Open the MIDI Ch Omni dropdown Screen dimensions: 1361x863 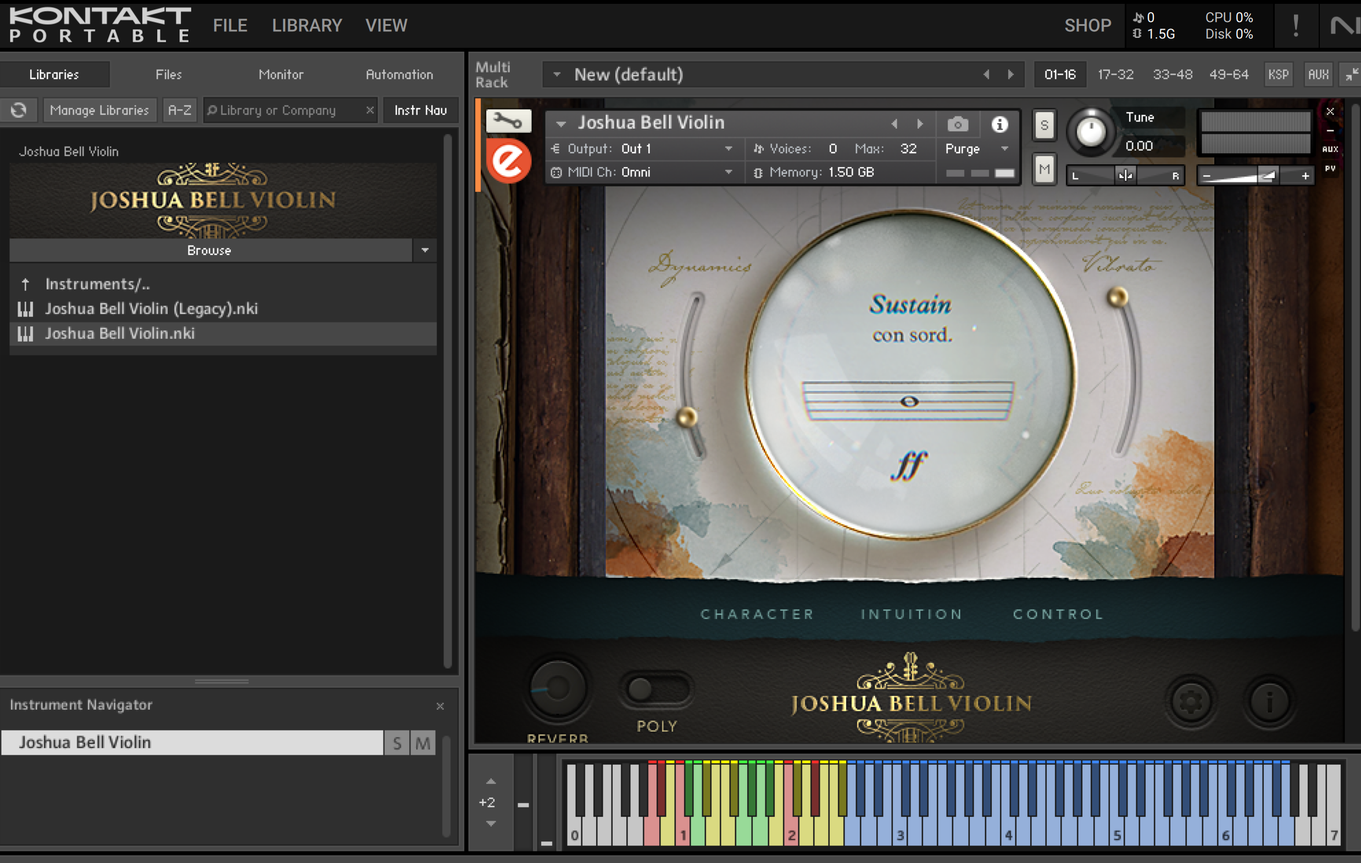[x=729, y=172]
